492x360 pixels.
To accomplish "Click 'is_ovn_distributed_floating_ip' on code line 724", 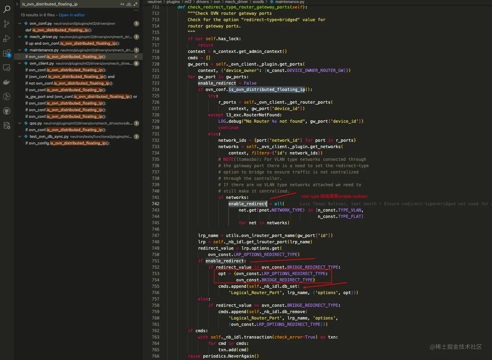I will [x=267, y=89].
